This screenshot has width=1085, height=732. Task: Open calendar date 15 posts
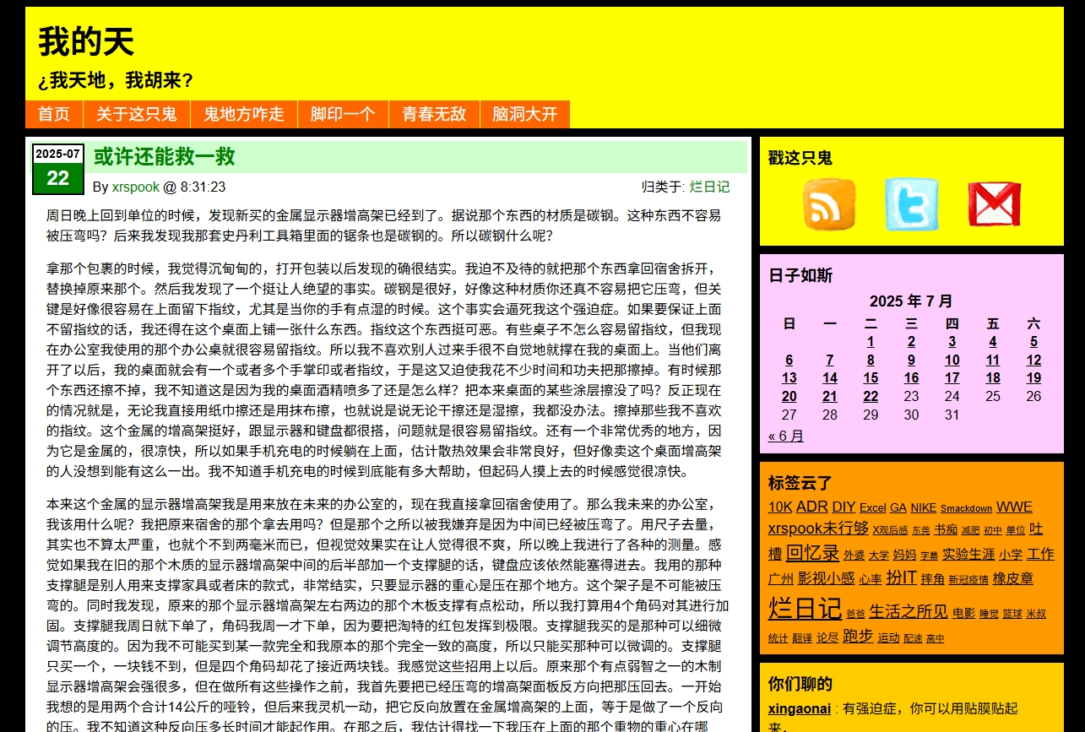pos(871,378)
